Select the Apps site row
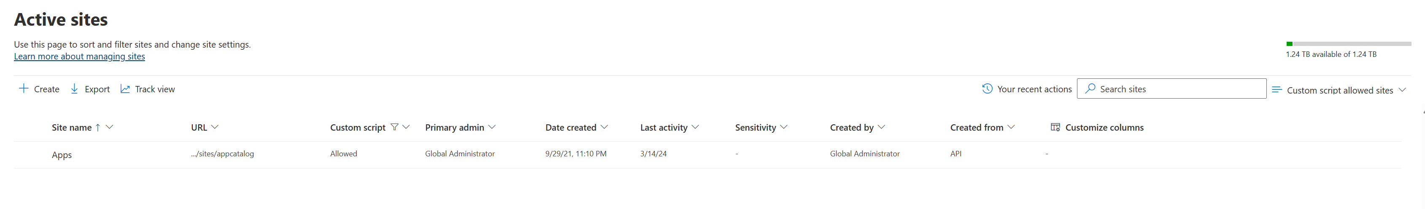Viewport: 1425px width, 209px height. tap(707, 155)
